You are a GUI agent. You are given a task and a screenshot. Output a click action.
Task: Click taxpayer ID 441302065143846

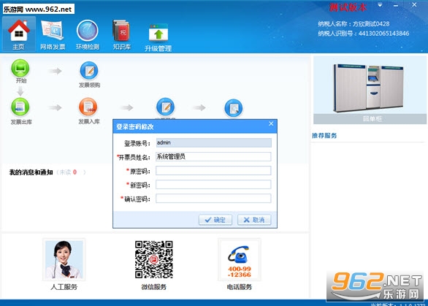tap(383, 34)
